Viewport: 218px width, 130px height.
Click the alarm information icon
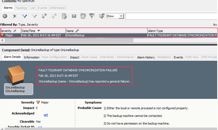(x=5, y=16)
